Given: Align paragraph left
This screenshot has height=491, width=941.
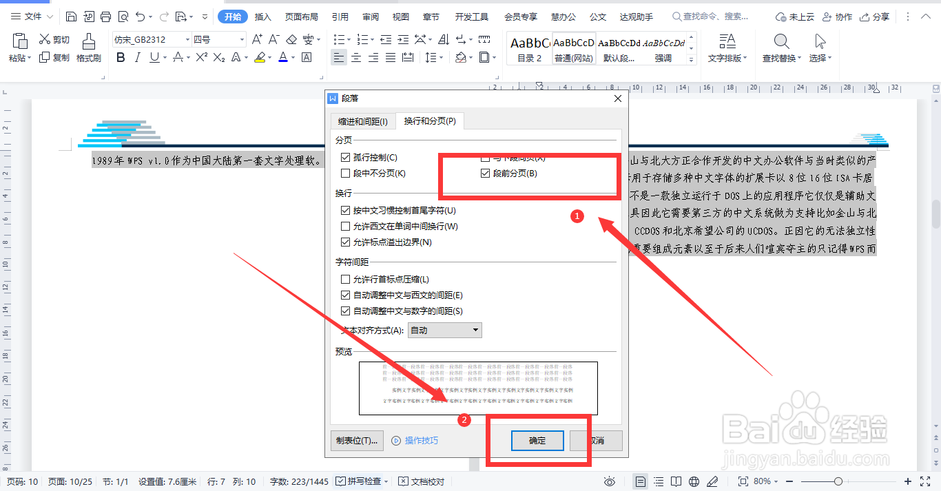Looking at the screenshot, I should [339, 58].
